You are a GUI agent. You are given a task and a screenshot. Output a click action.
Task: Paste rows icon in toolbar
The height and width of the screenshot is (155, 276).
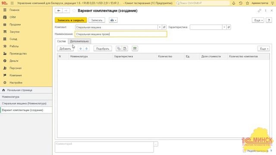pyautogui.click(x=125, y=49)
